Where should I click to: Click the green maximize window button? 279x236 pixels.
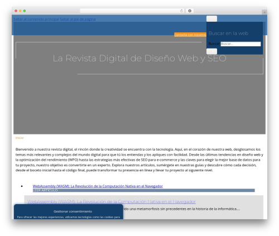coord(25,11)
